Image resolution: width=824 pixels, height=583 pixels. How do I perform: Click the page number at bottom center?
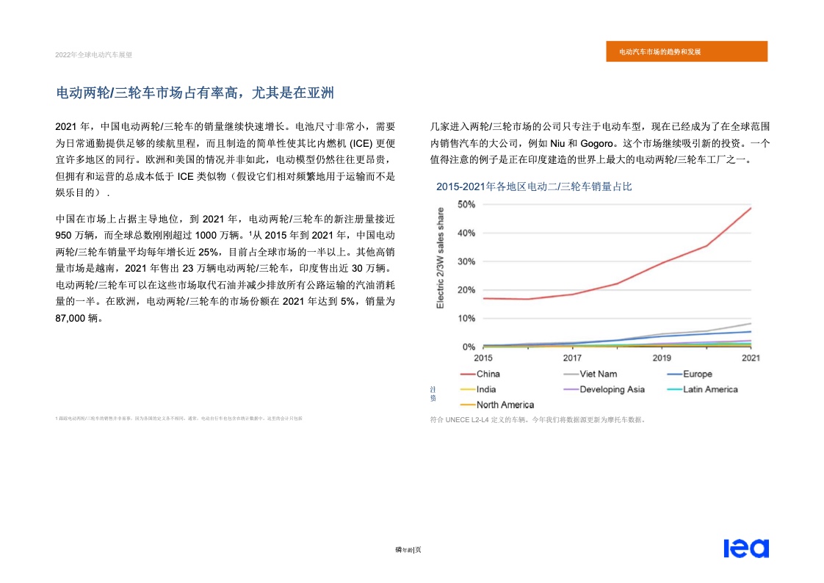point(408,550)
